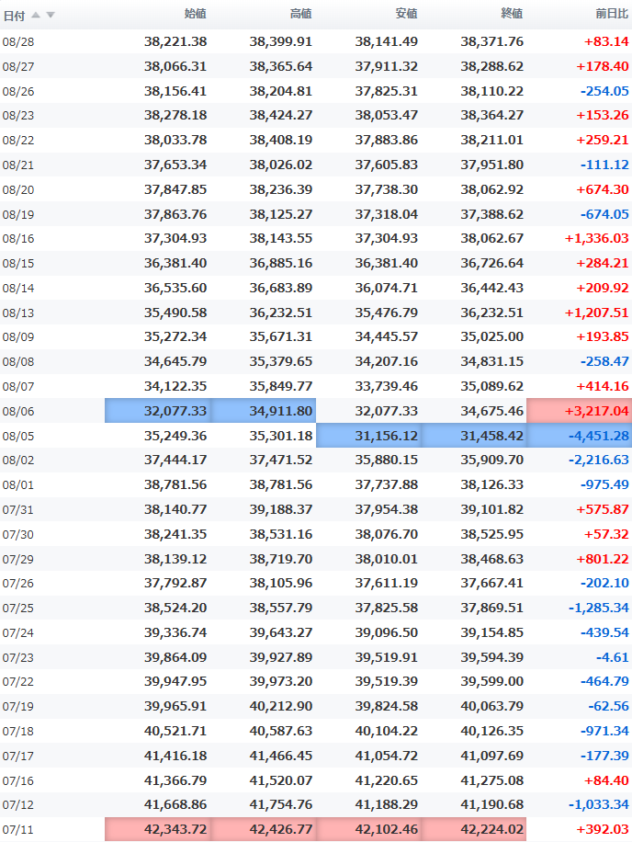This screenshot has height=842, width=632.
Task: Select high value 36,885.16
Action: (280, 263)
